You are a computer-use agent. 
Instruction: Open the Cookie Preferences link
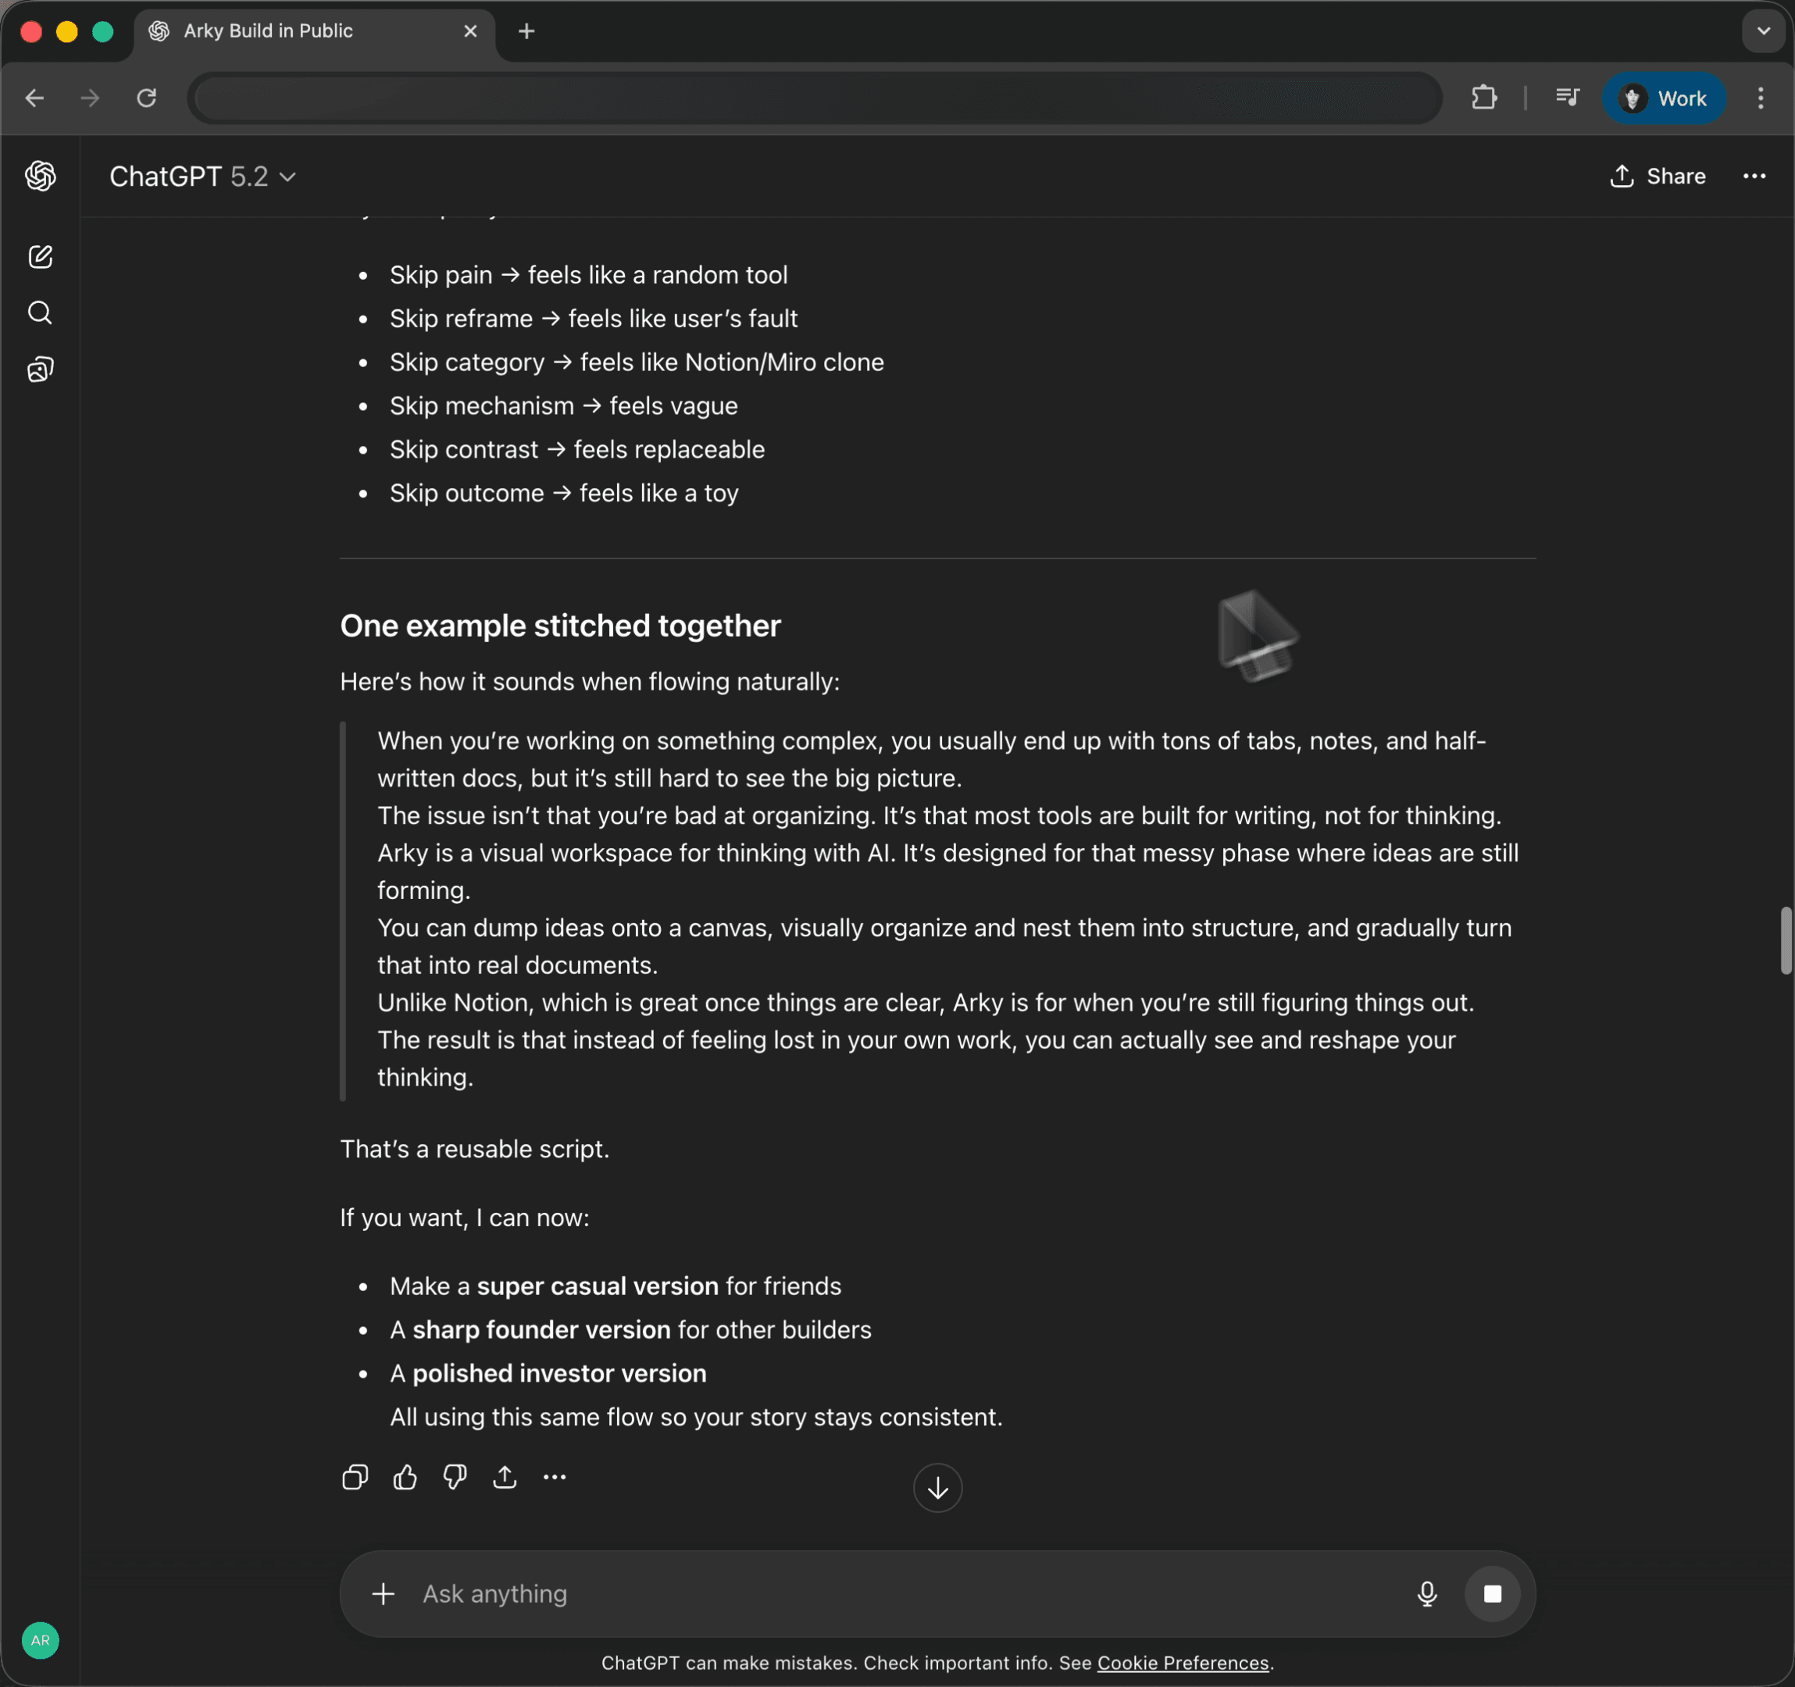[1183, 1664]
